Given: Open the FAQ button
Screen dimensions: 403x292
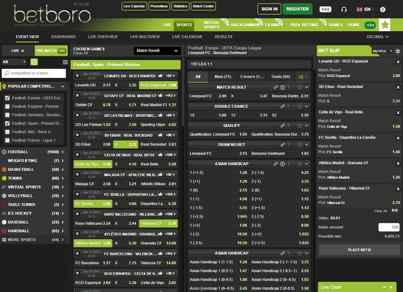Looking at the screenshot, I should (325, 9).
